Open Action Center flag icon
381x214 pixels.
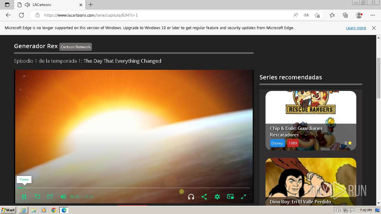point(353,210)
